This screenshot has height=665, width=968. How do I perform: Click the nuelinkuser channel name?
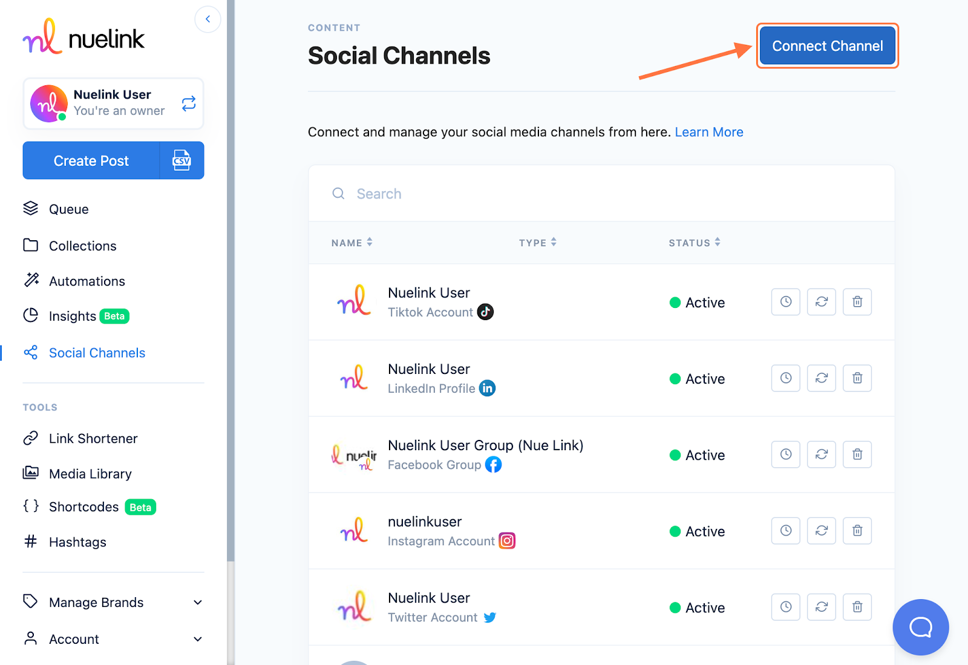[425, 522]
